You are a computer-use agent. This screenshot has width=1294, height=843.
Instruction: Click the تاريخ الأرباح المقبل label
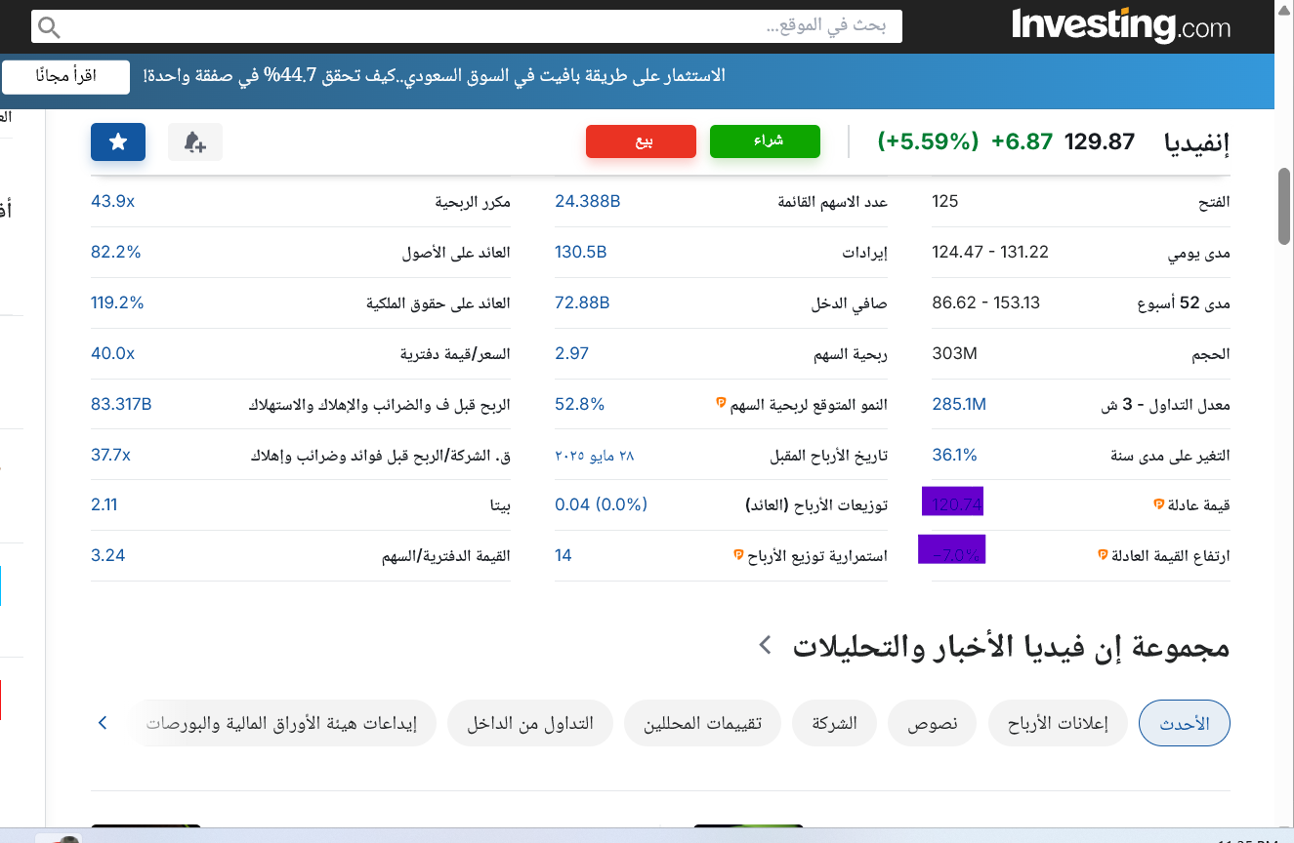point(829,456)
